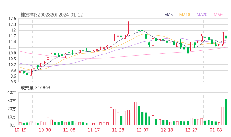This screenshot has width=231, height=137.
Task: Click the 01-08 date label
Action: (x=216, y=130)
